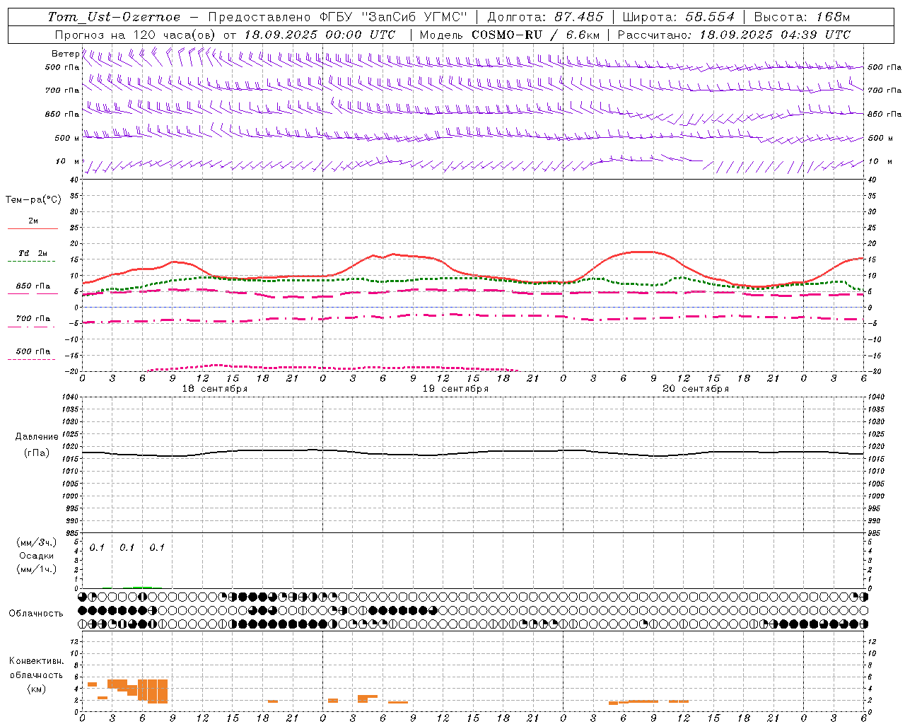Click the Облачность row label
Screen dimensions: 905x724
(36, 614)
